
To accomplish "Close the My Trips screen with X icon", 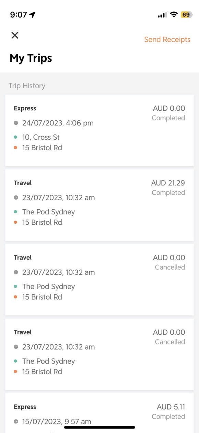I will click(15, 35).
